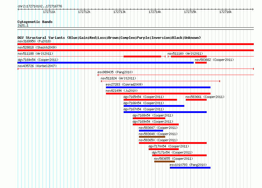262x188 pixels.
Task: Click the dgv7170n54 red bar
Action: (x=164, y=149)
